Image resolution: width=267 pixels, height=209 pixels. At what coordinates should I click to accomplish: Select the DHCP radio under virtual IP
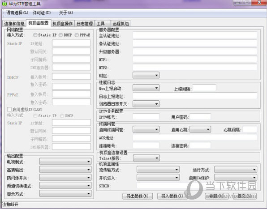click(62, 116)
